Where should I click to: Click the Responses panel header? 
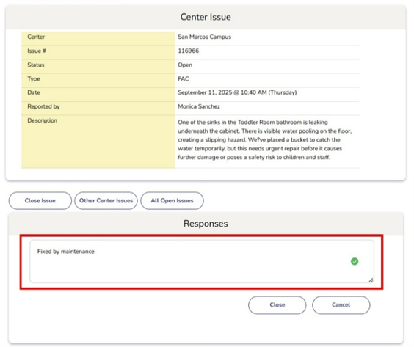206,224
